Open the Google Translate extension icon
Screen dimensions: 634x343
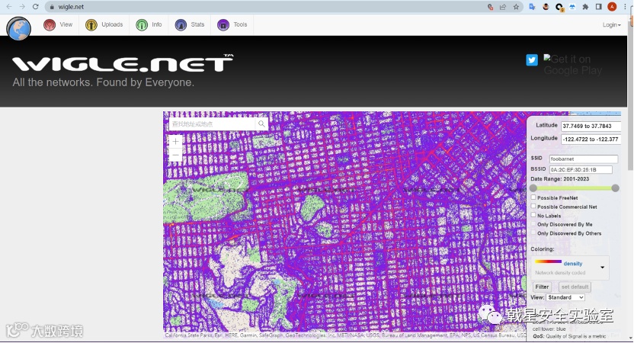point(532,7)
